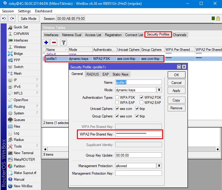Expand the Management Protection dropdown
This screenshot has width=222, height=190.
coord(159,166)
